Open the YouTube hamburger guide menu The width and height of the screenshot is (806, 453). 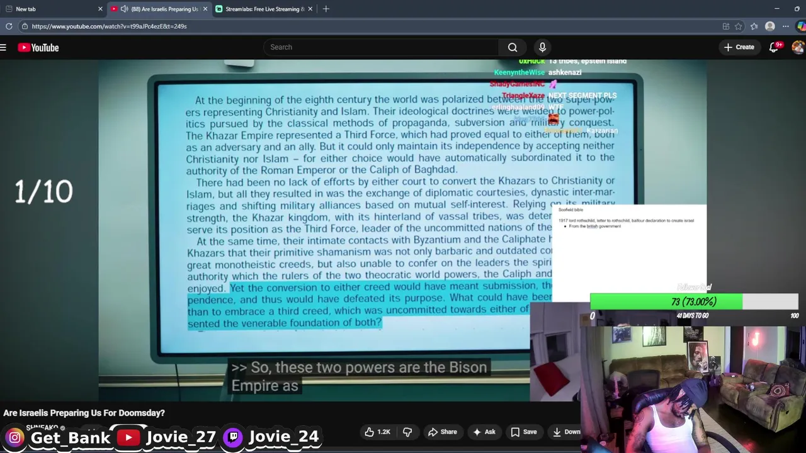click(4, 47)
